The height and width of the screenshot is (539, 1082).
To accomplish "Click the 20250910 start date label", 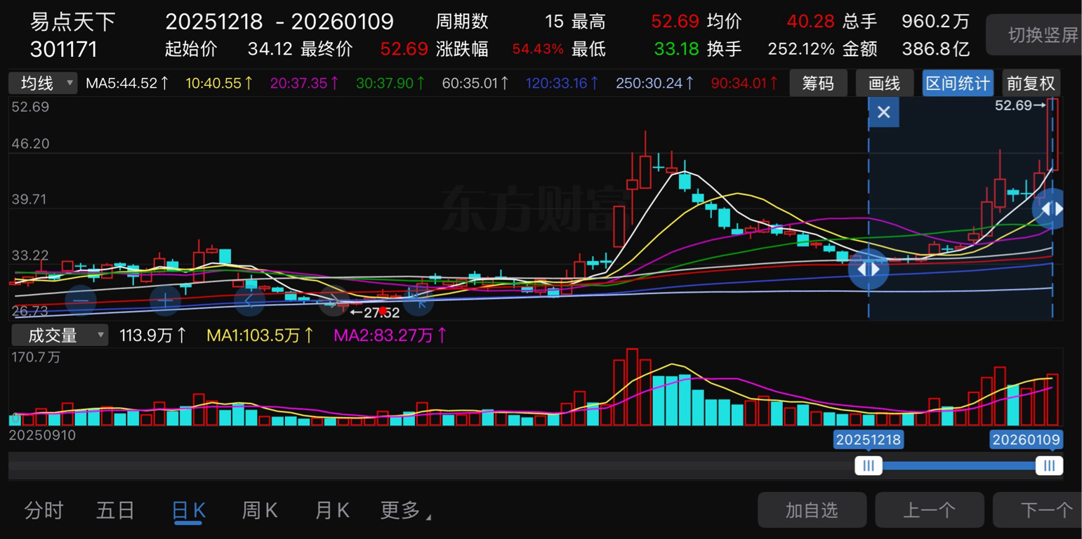I will (x=42, y=435).
